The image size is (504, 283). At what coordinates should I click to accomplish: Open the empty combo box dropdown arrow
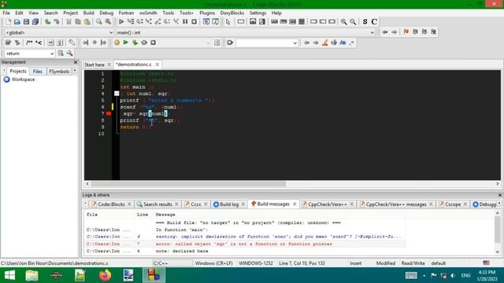click(295, 43)
